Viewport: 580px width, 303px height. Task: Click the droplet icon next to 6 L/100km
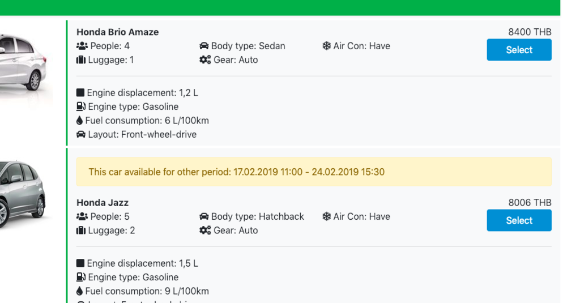tap(79, 120)
